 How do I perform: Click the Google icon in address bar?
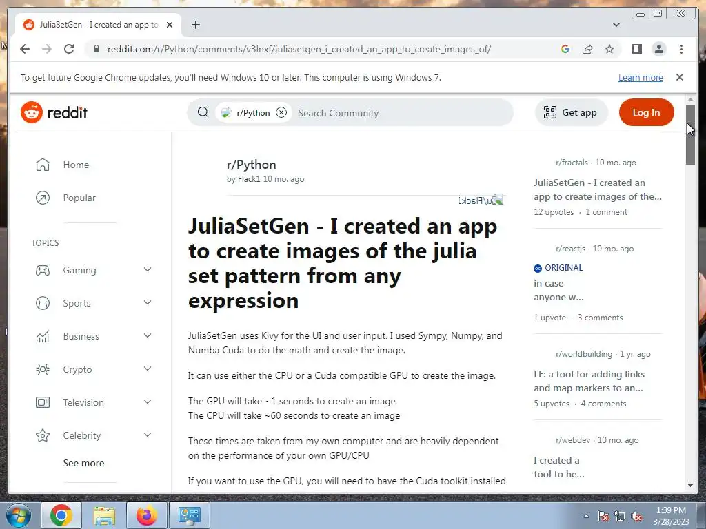[565, 49]
